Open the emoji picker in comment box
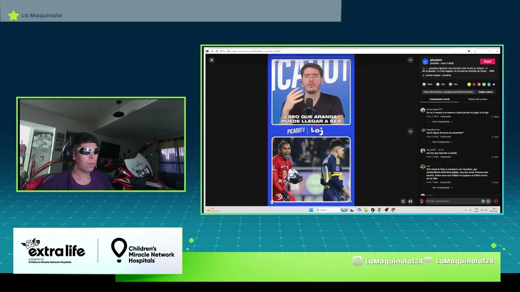 (x=488, y=201)
